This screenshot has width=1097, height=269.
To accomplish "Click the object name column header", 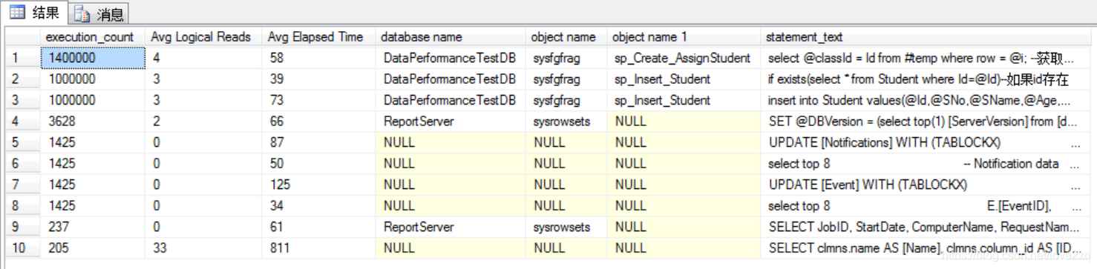I will pos(566,36).
